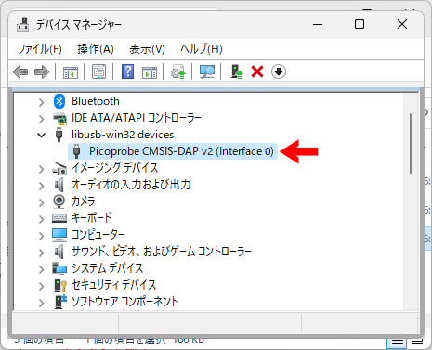Viewport: 432px width, 350px height.
Task: Click the device tree vertical scrollbar thumb
Action: click(411, 144)
